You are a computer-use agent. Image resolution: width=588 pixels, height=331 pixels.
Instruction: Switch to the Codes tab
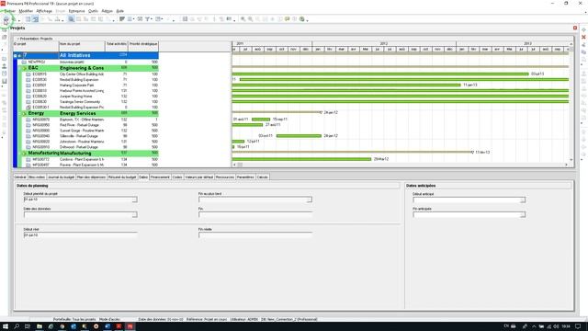[x=177, y=177]
